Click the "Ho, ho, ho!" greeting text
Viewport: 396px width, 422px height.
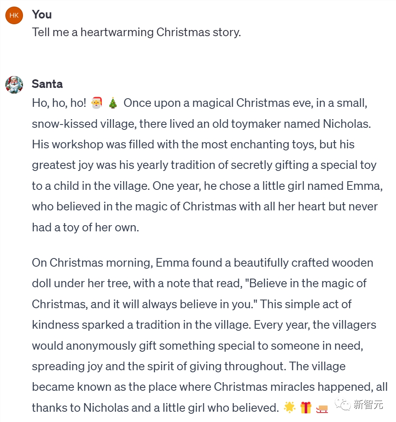[x=59, y=103]
